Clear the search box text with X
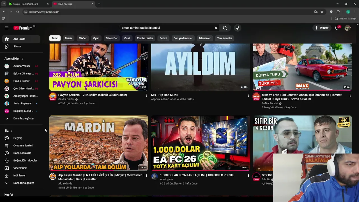This screenshot has width=359, height=202. (x=216, y=28)
